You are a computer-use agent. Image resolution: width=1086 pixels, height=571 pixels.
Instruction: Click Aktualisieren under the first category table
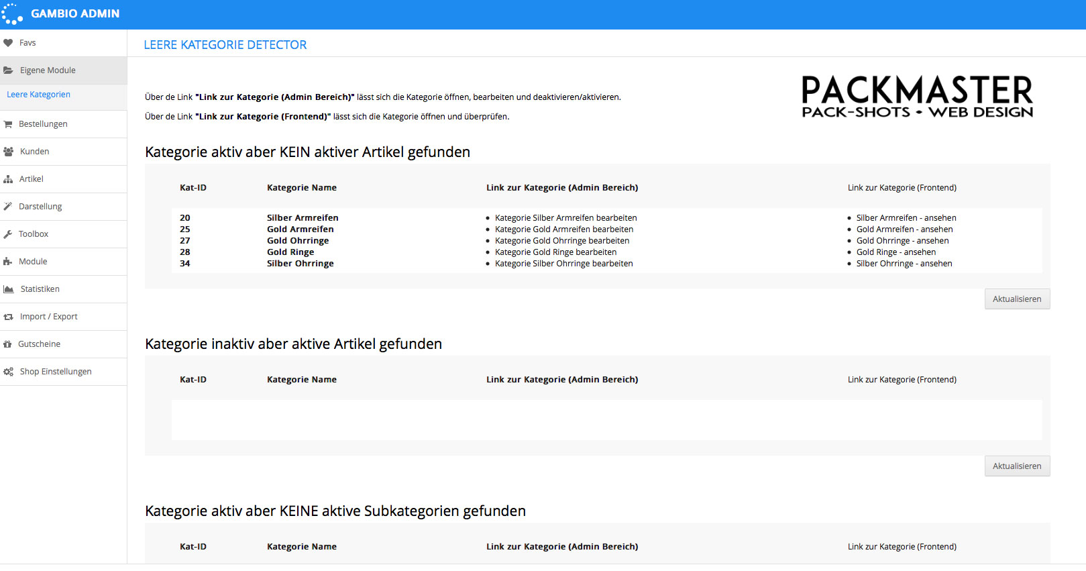click(x=1016, y=299)
